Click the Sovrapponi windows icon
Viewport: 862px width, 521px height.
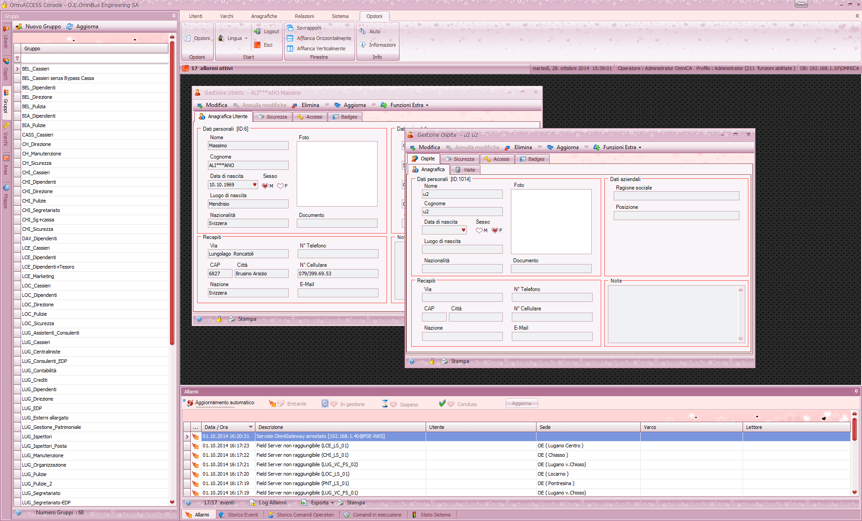click(x=290, y=28)
